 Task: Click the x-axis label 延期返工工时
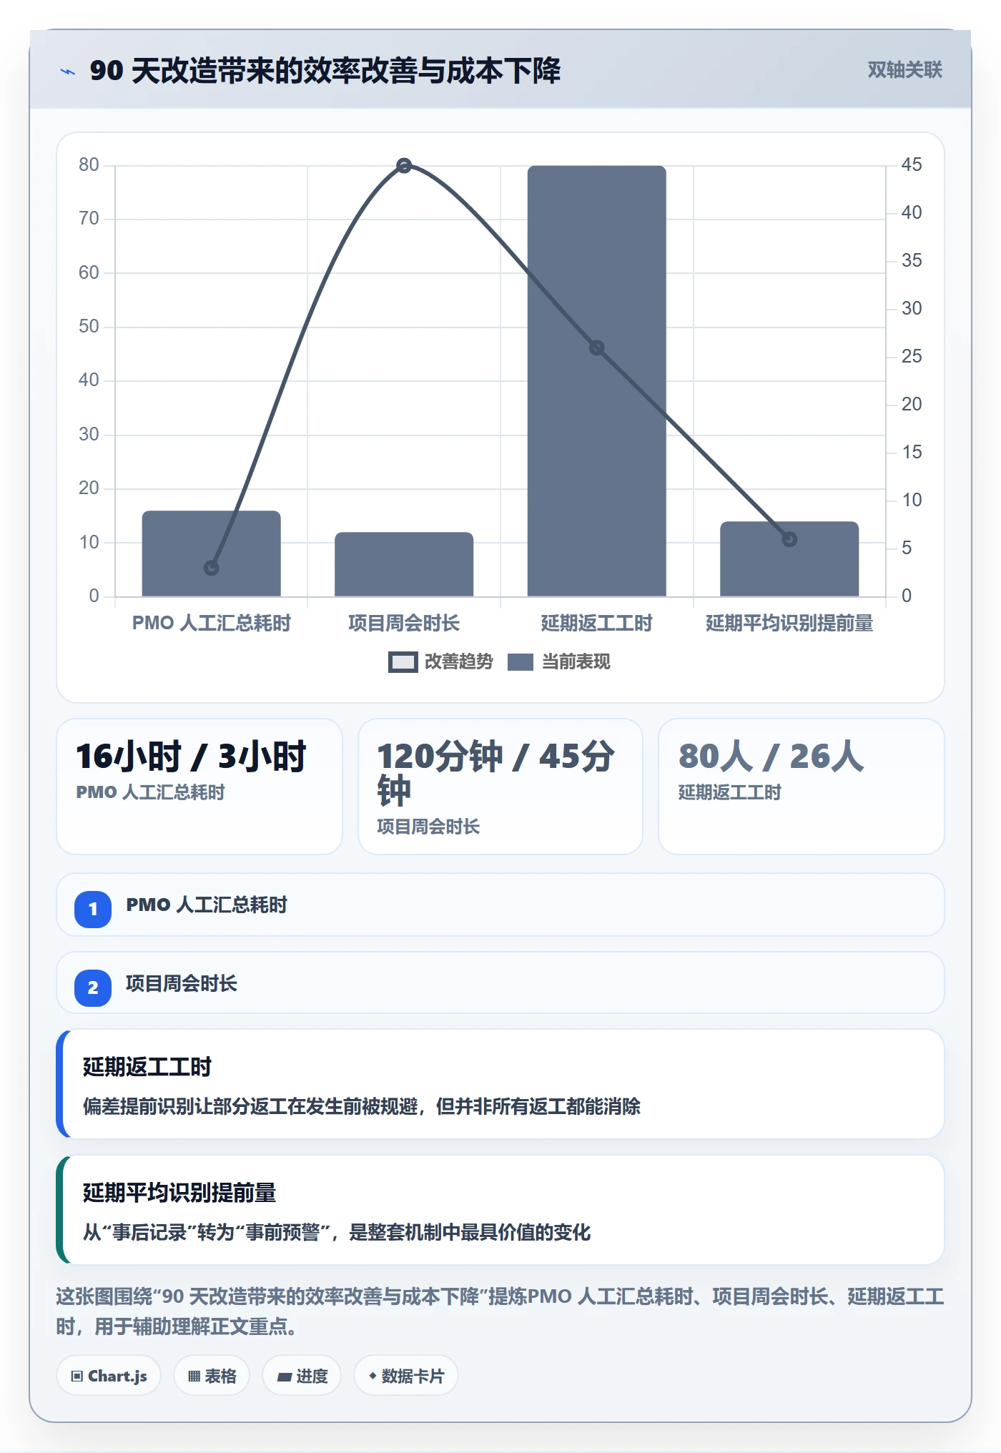596,624
